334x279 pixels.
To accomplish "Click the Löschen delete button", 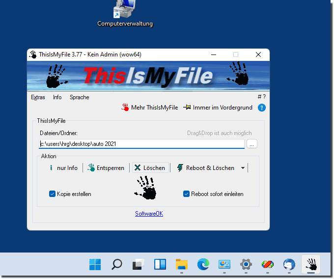I will 151,168.
